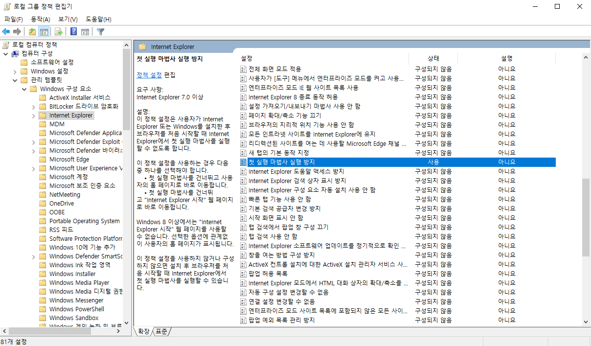591x346 pixels.
Task: Click the policy icon for 전체 화면 모드 적용
Action: click(243, 69)
